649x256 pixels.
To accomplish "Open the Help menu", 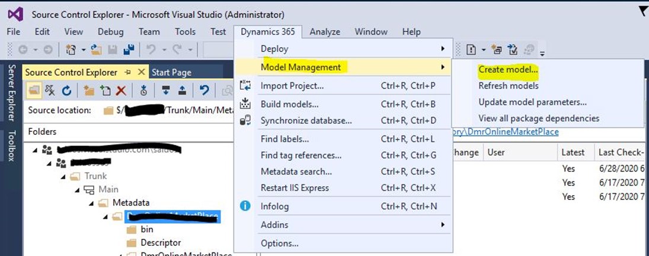I will (x=411, y=32).
